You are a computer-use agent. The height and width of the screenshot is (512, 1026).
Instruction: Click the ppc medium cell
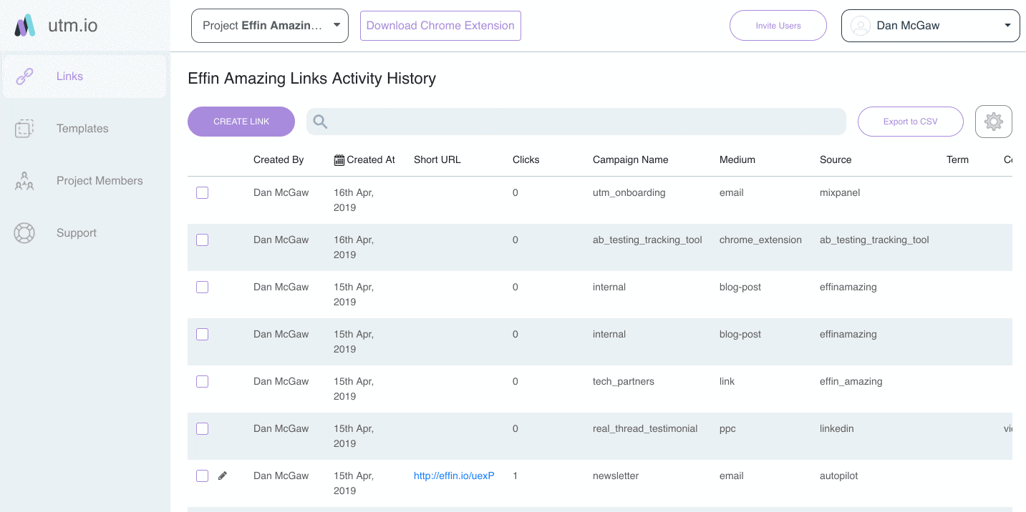pos(727,428)
